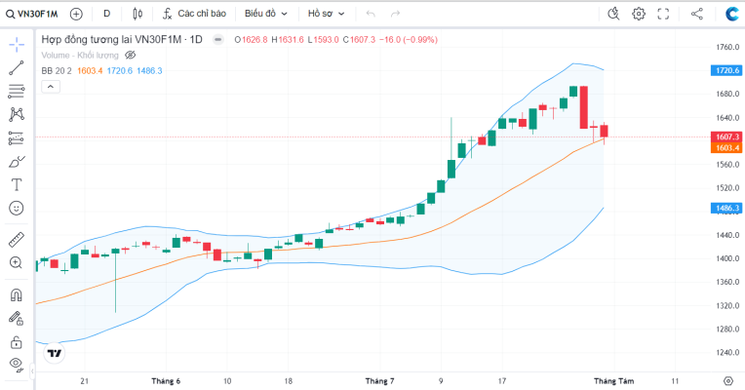
Task: Open the Hồ sơ dropdown menu
Action: click(326, 14)
